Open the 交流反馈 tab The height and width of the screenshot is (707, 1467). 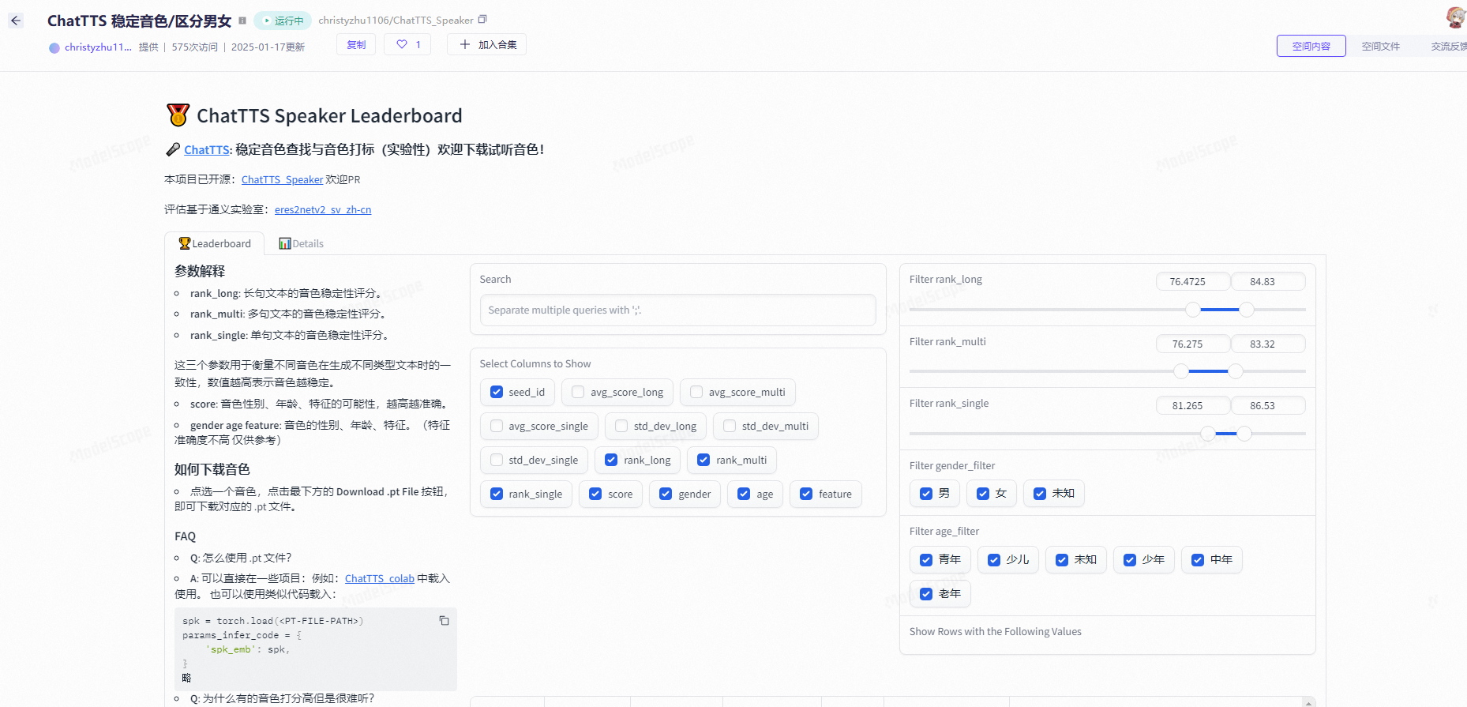(1448, 46)
